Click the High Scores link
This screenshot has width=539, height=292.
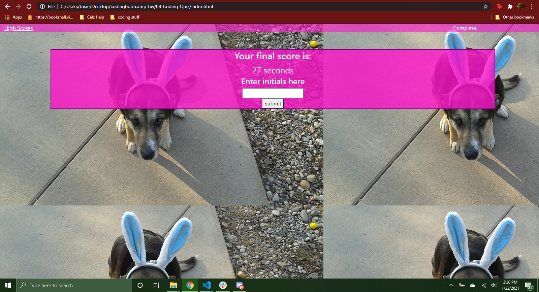pos(19,28)
